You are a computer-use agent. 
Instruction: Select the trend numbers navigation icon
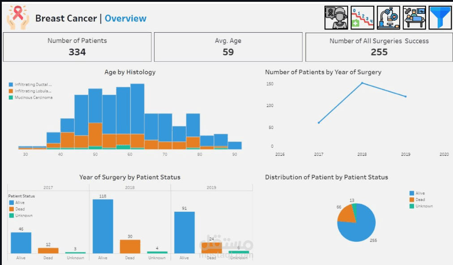pyautogui.click(x=363, y=18)
